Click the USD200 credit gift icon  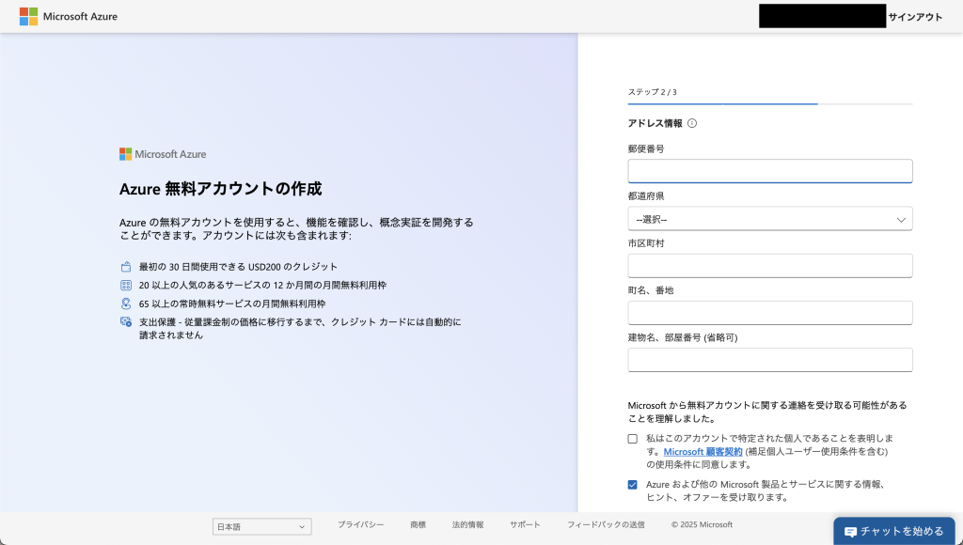(x=126, y=267)
